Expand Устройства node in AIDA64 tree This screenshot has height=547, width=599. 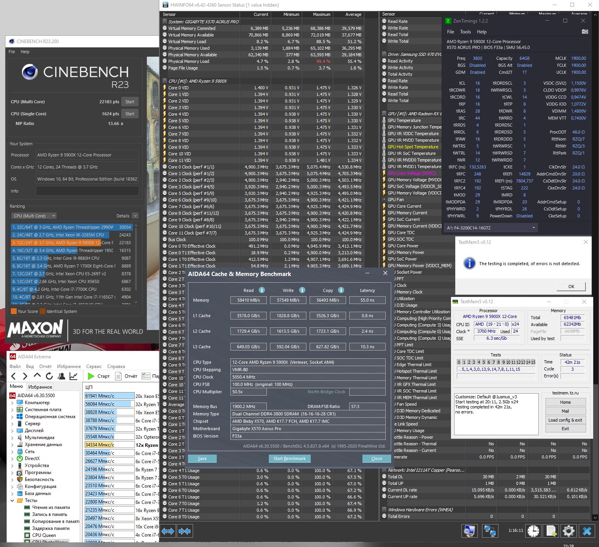click(12, 465)
